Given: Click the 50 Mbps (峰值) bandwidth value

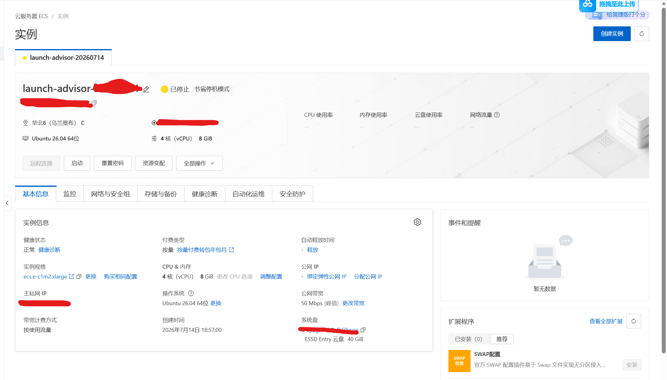Looking at the screenshot, I should click(x=320, y=303).
